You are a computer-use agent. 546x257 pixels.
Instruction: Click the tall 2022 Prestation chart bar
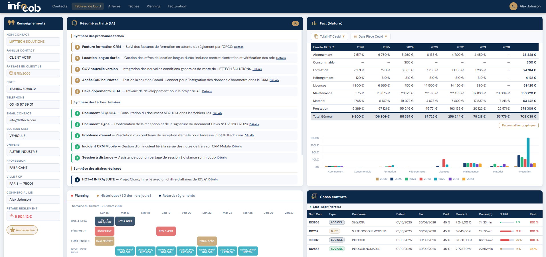pos(528,152)
